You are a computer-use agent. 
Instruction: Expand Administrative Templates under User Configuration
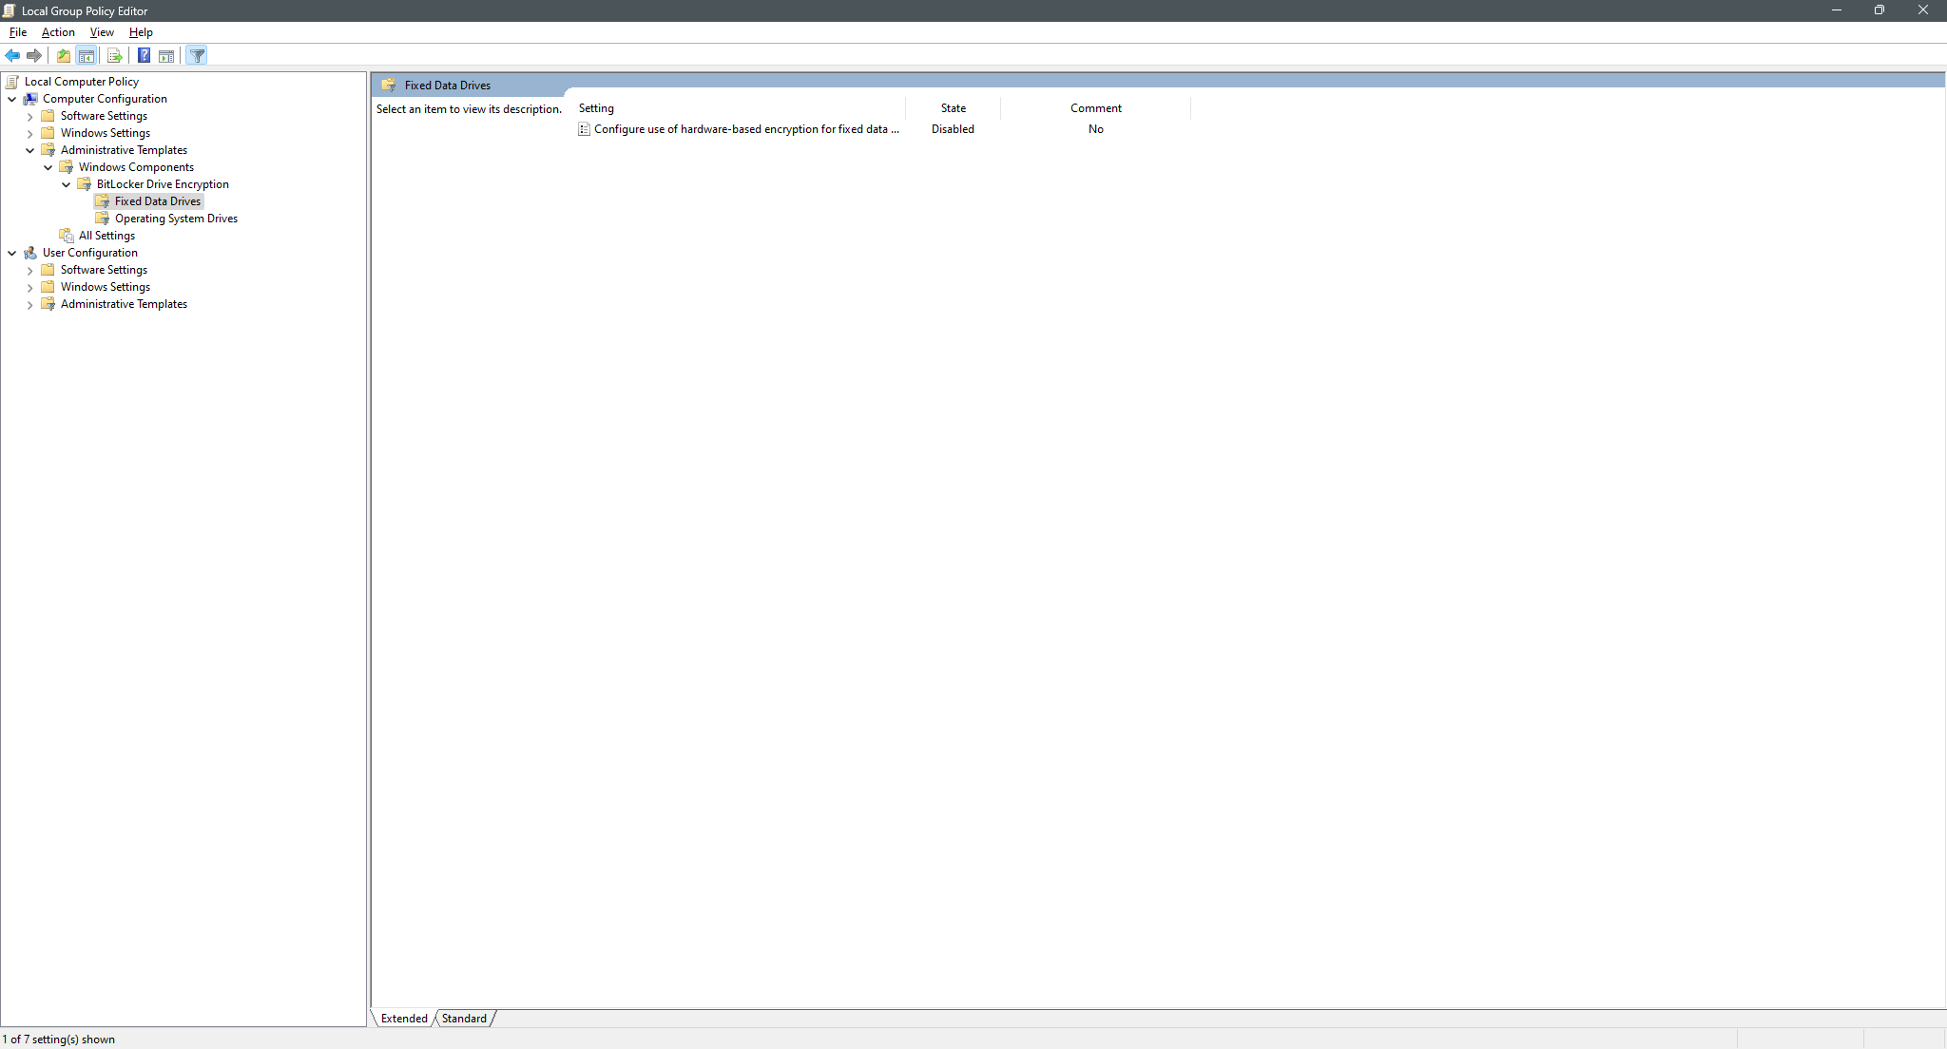[30, 304]
